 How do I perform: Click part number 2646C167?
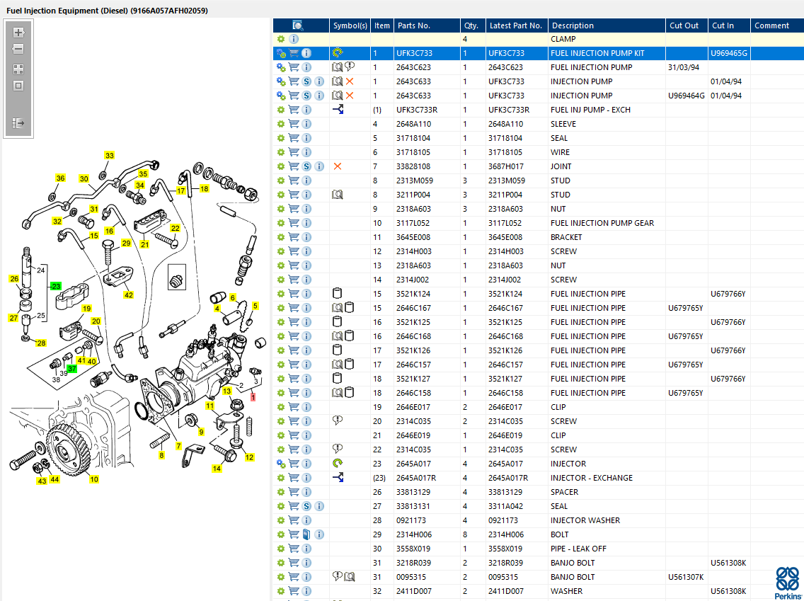point(413,308)
